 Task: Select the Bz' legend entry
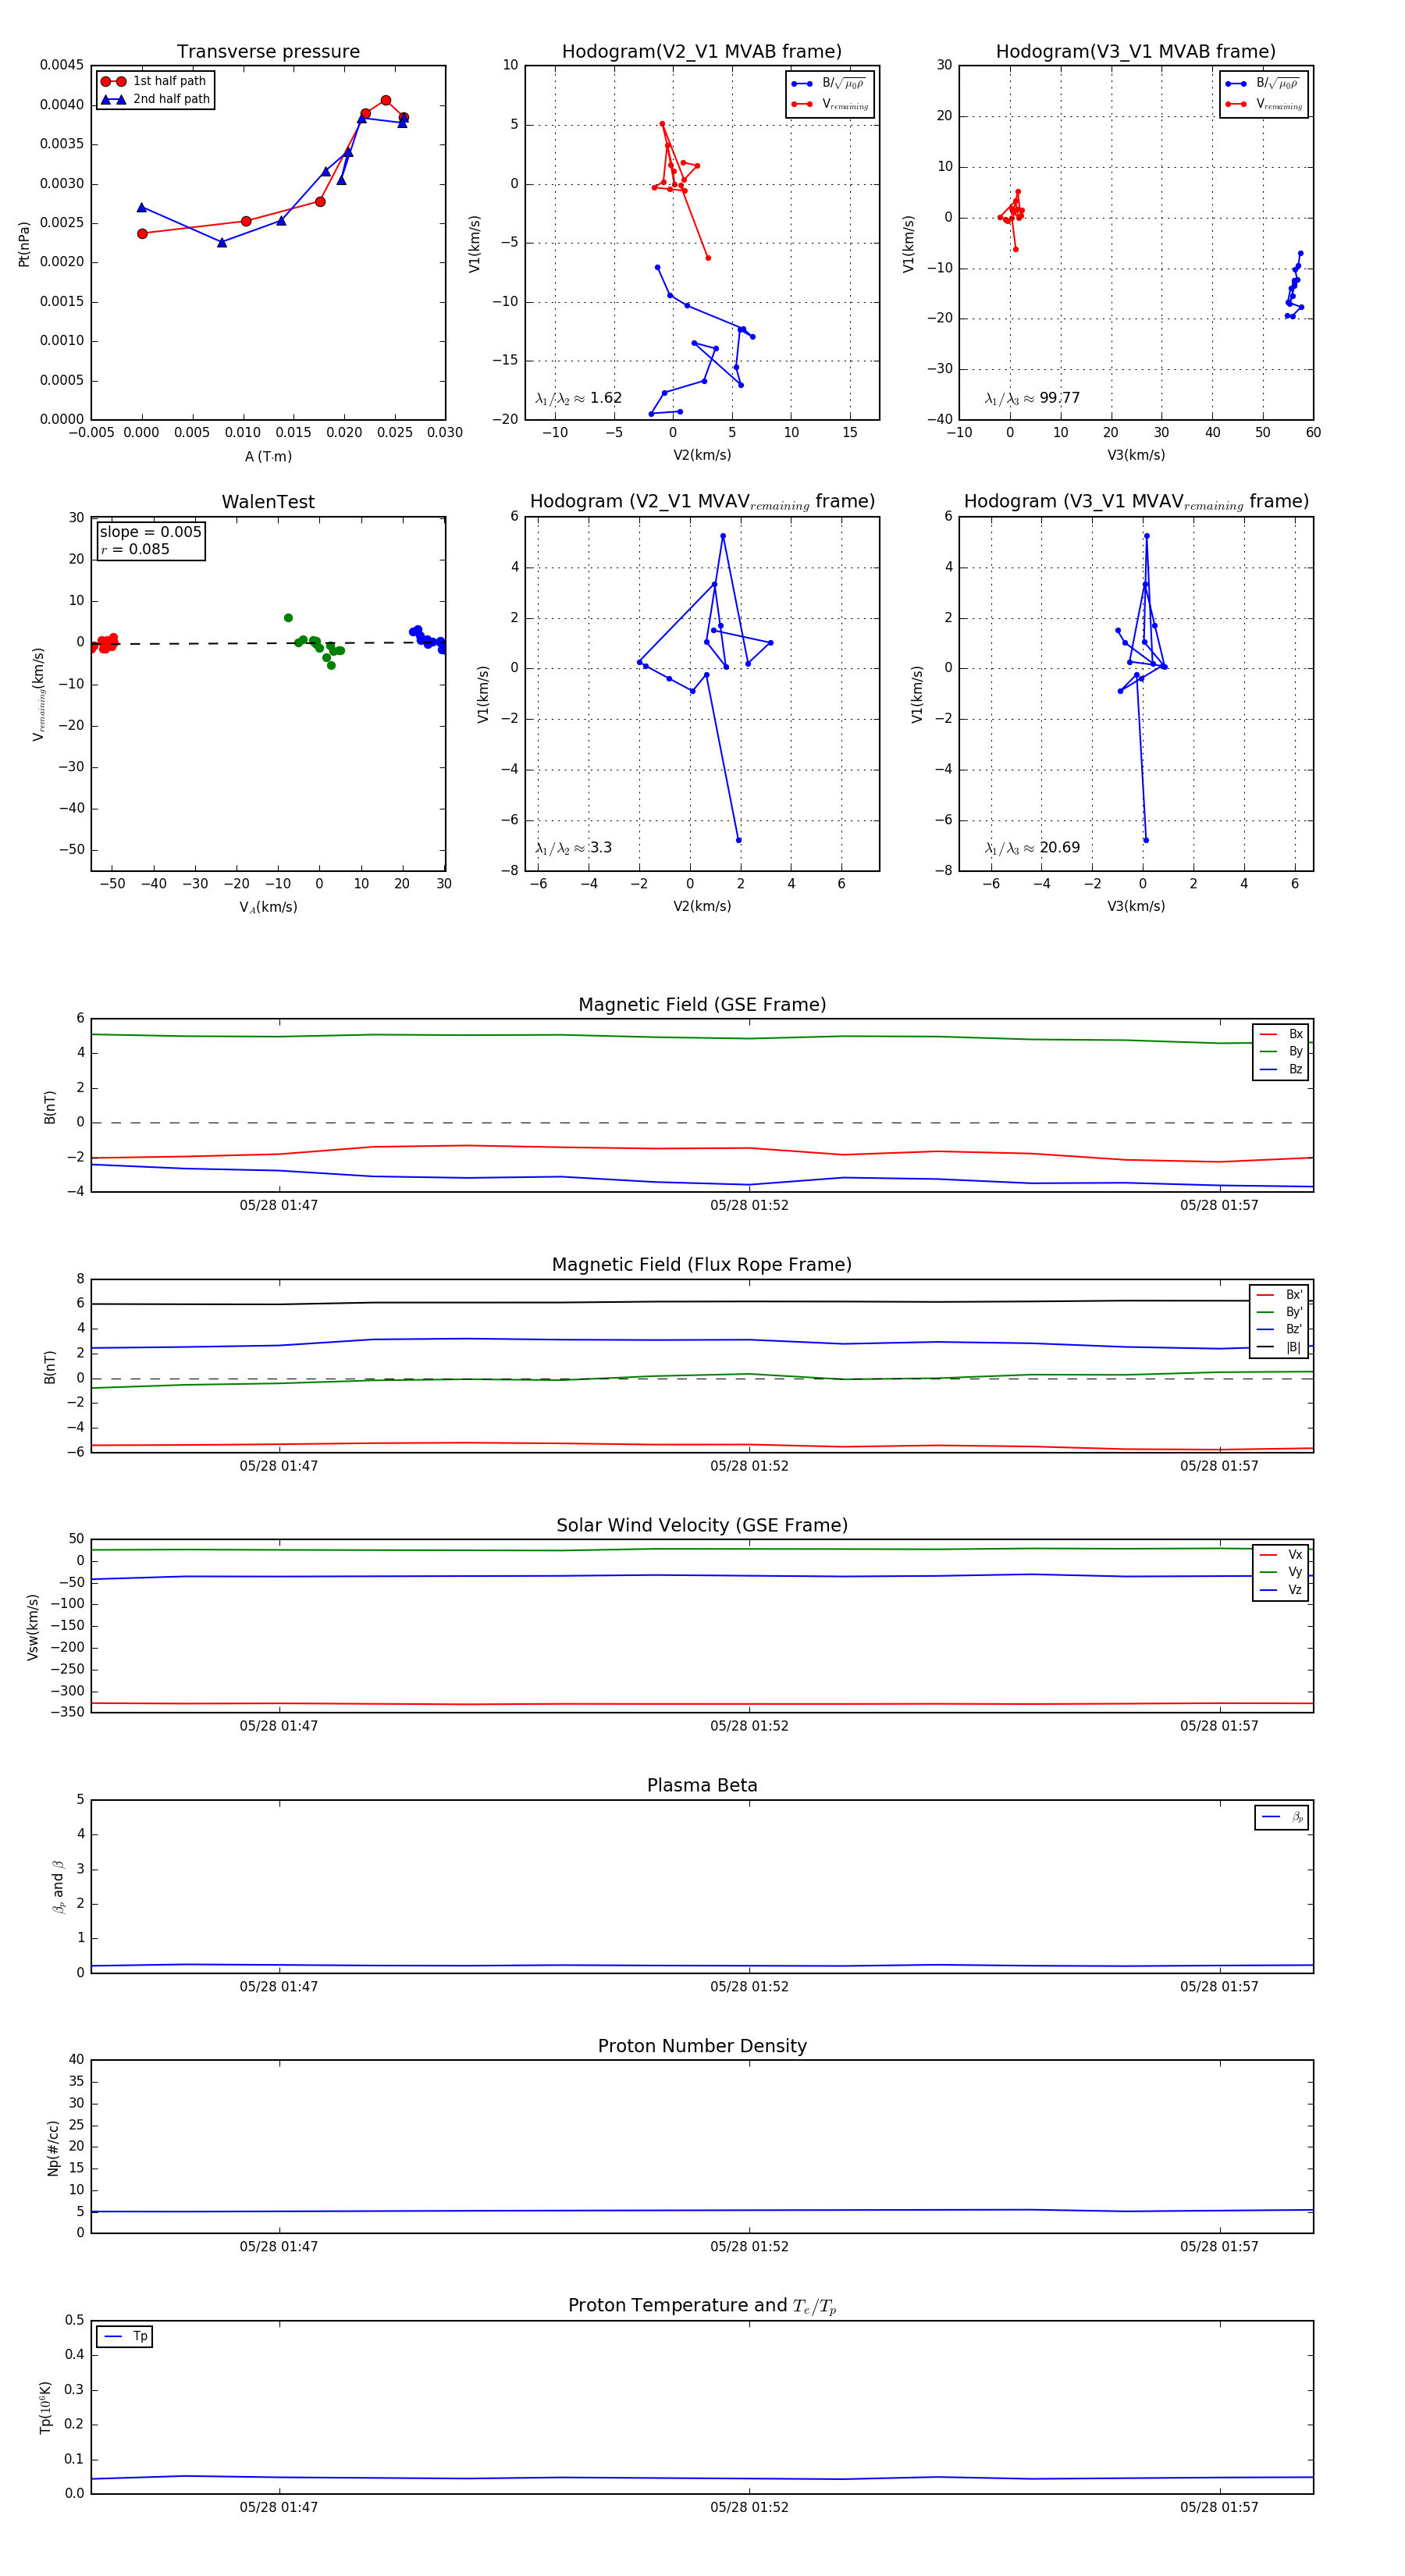pyautogui.click(x=1279, y=1330)
